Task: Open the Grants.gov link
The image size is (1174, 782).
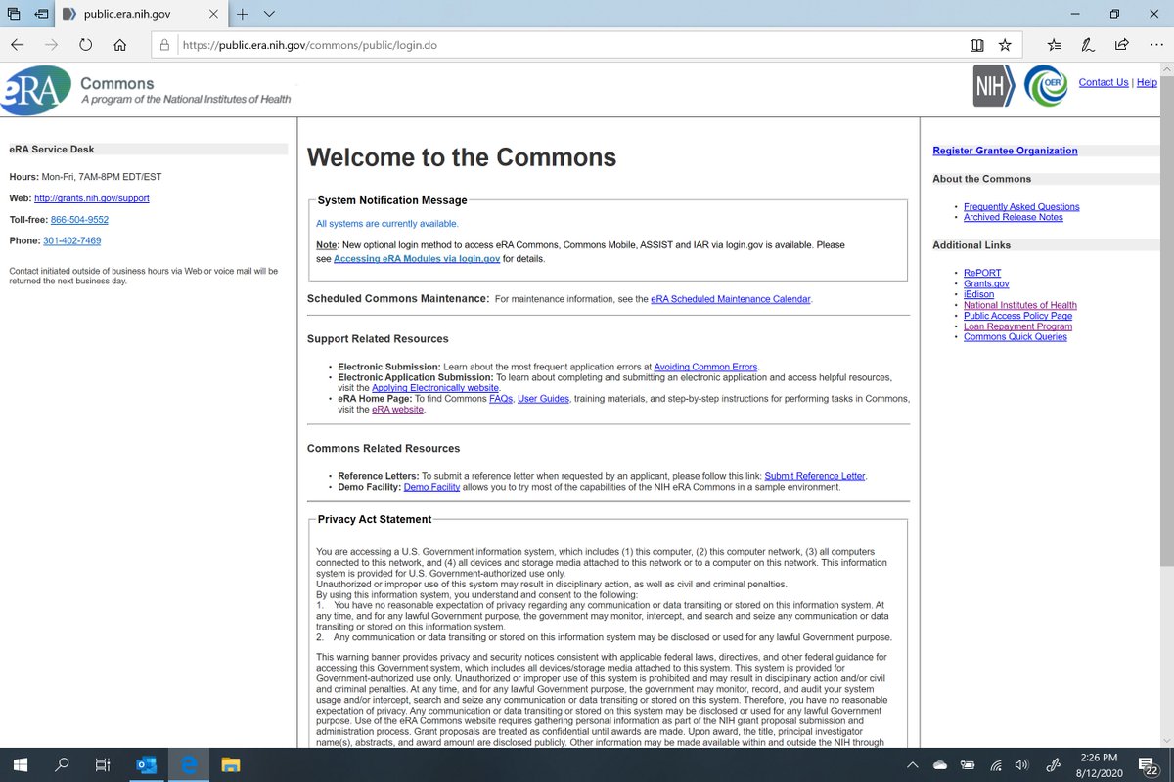Action: point(986,283)
